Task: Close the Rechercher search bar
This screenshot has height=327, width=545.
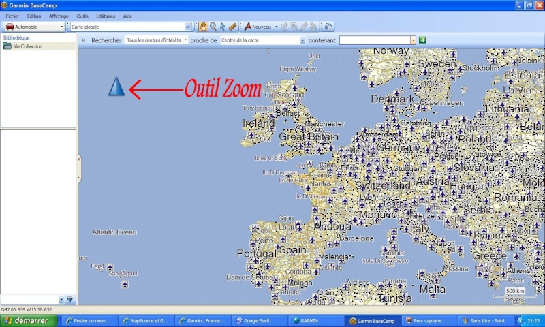Action: coord(83,40)
